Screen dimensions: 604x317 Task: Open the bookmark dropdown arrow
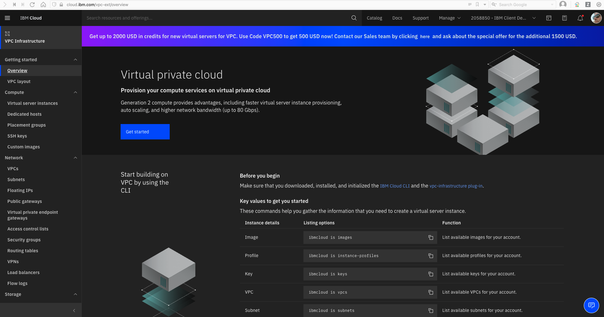[x=485, y=4]
